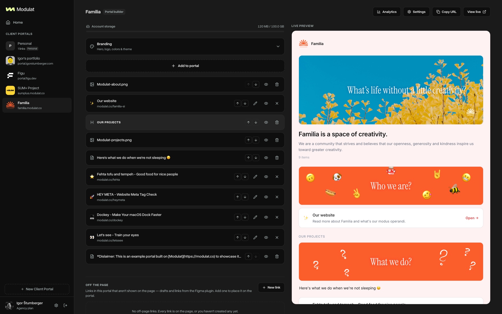
Task: Click '9 items' text in preview
Action: point(304,158)
